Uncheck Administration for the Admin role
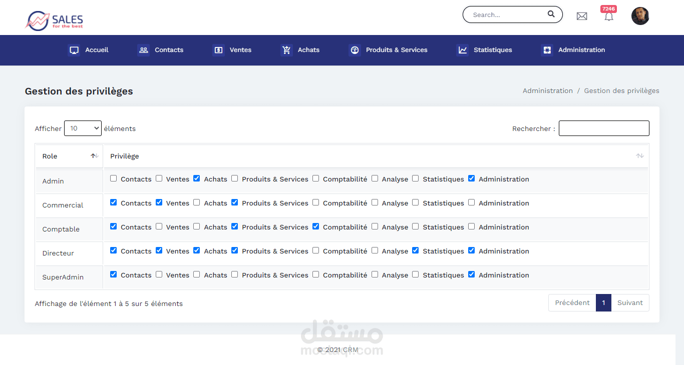This screenshot has width=684, height=365. point(471,178)
